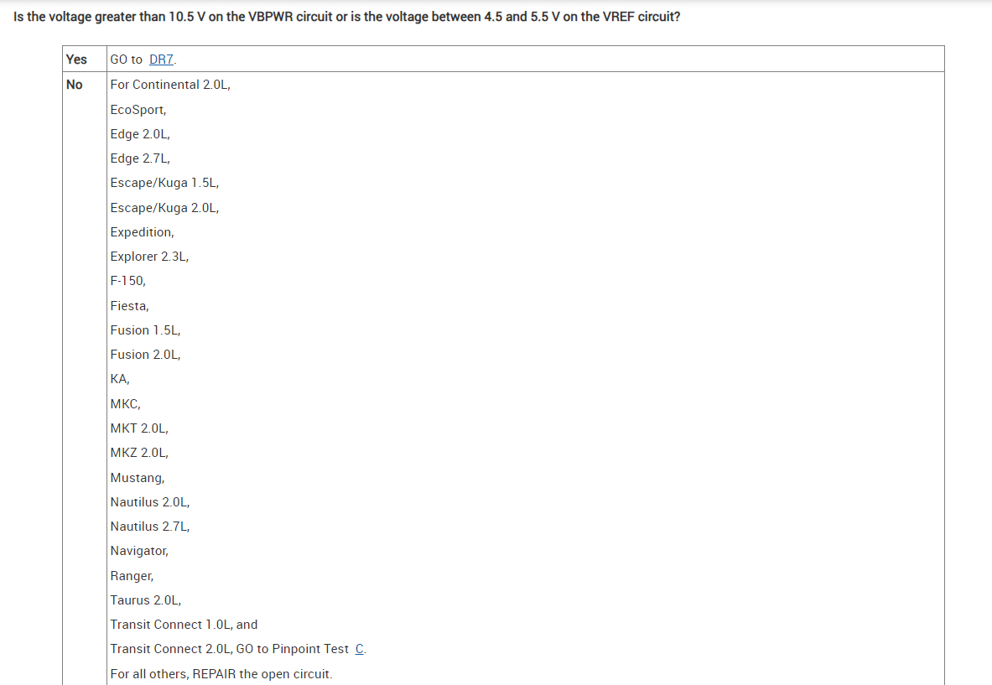
Task: Select the EcoSport entry
Action: click(138, 109)
